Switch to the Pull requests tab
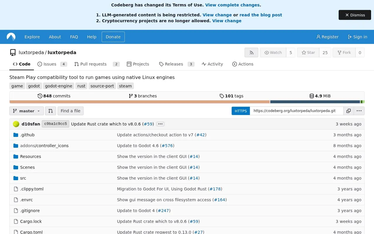 click(x=97, y=64)
